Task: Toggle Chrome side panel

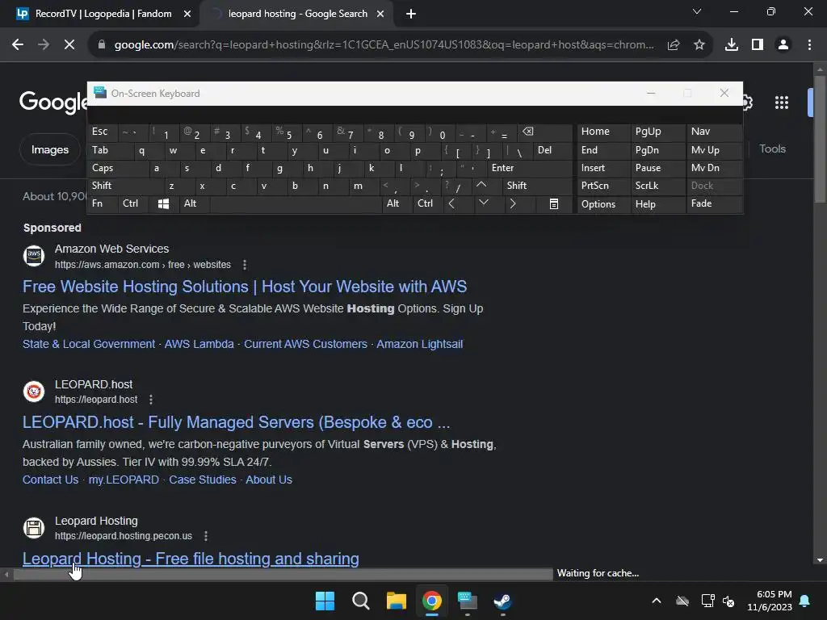Action: [758, 45]
